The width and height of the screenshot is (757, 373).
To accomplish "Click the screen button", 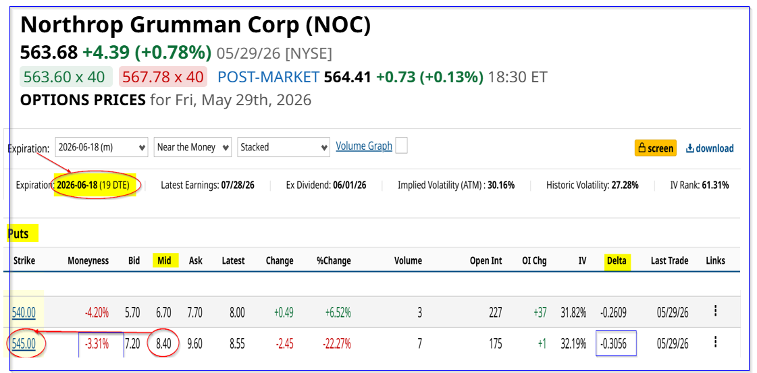I will point(656,148).
